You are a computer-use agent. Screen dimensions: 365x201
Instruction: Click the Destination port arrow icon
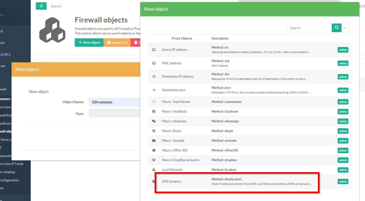tap(154, 90)
